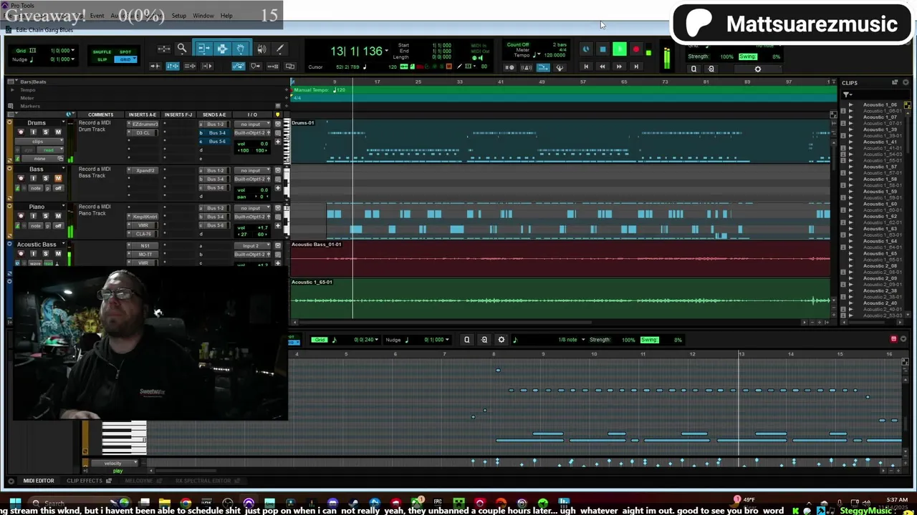Open the Nudge value dropdown
917x515 pixels.
pos(73,59)
